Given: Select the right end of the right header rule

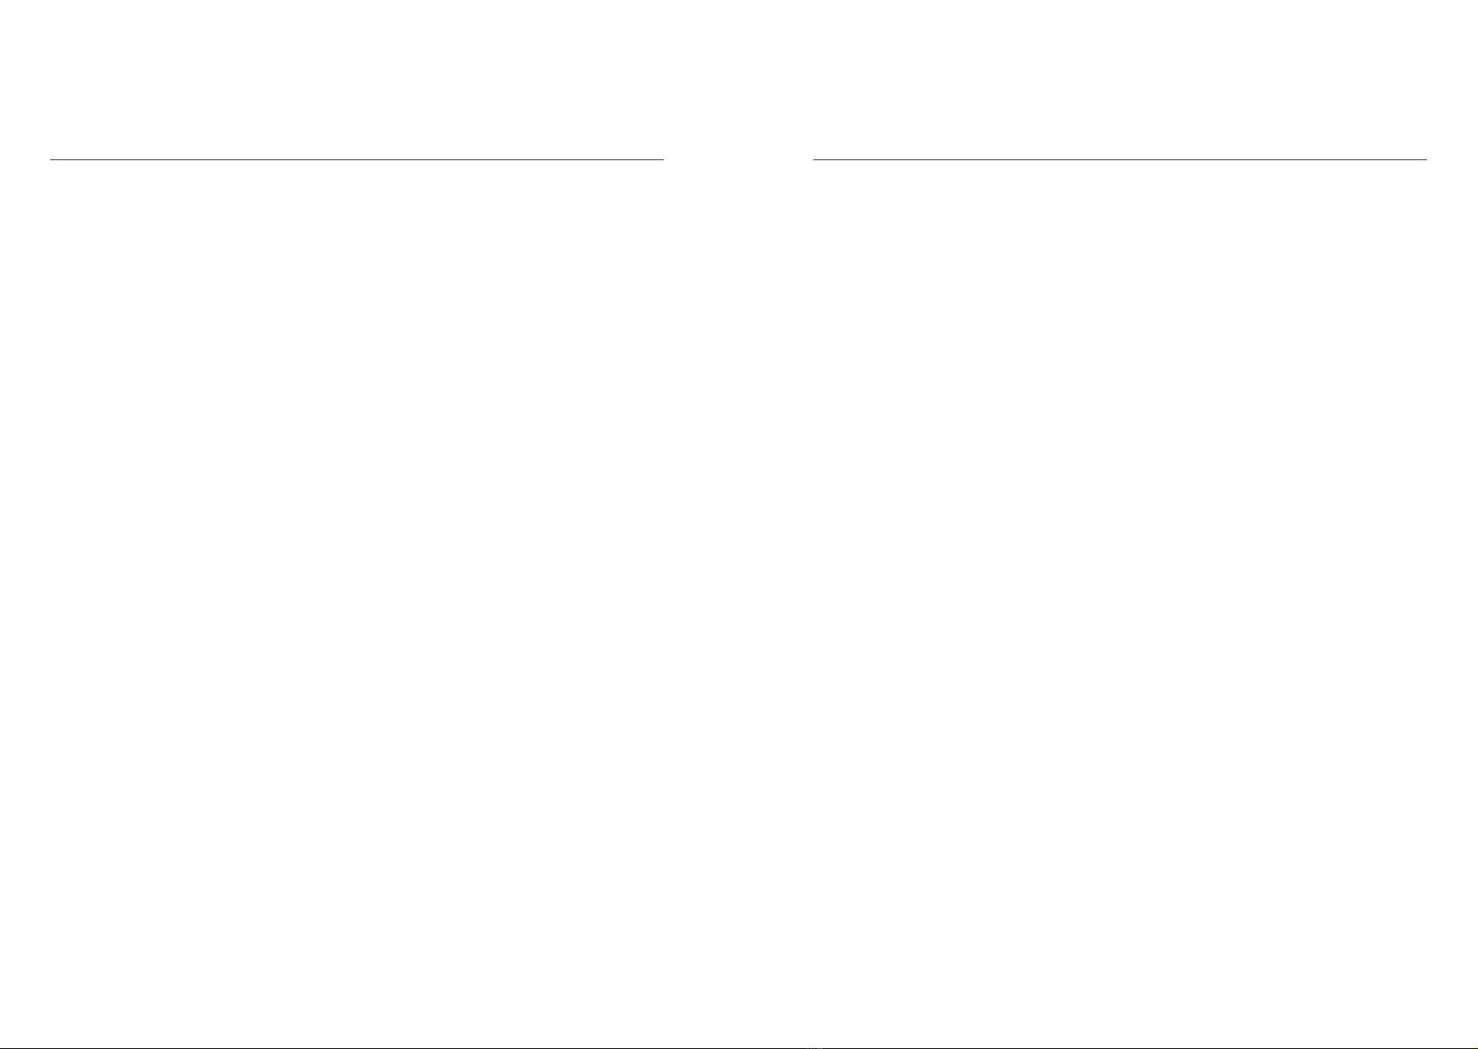Looking at the screenshot, I should 1424,159.
